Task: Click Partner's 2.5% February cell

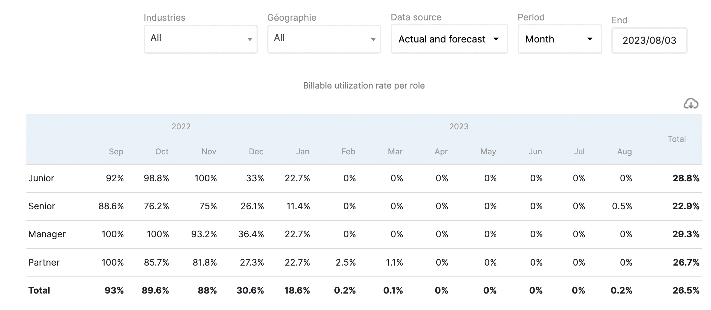Action: [x=345, y=263]
